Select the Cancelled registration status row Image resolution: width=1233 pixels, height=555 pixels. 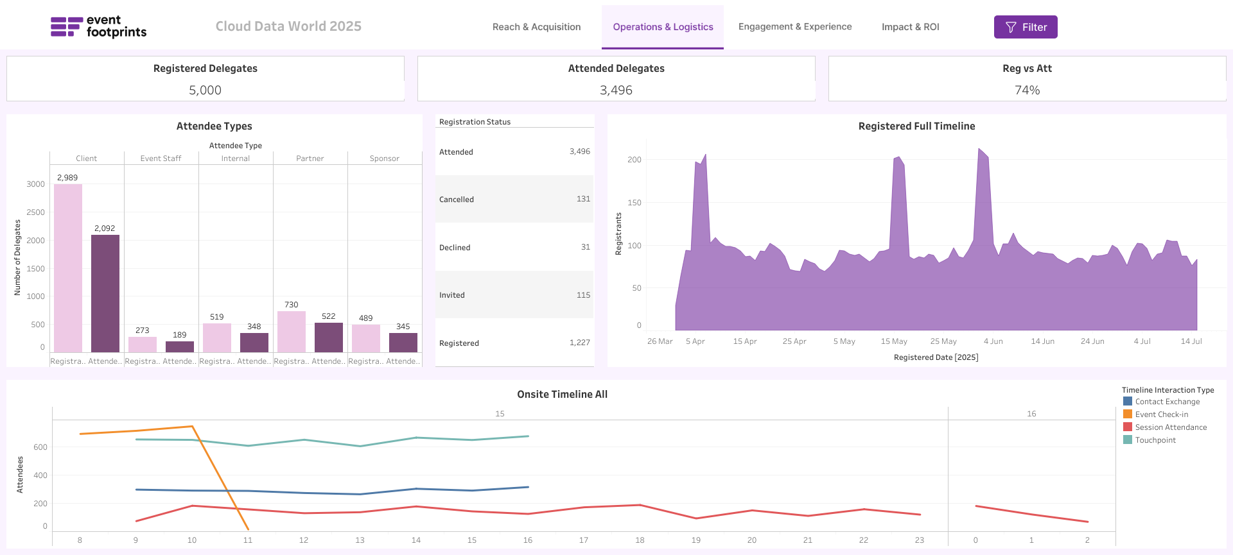(514, 200)
